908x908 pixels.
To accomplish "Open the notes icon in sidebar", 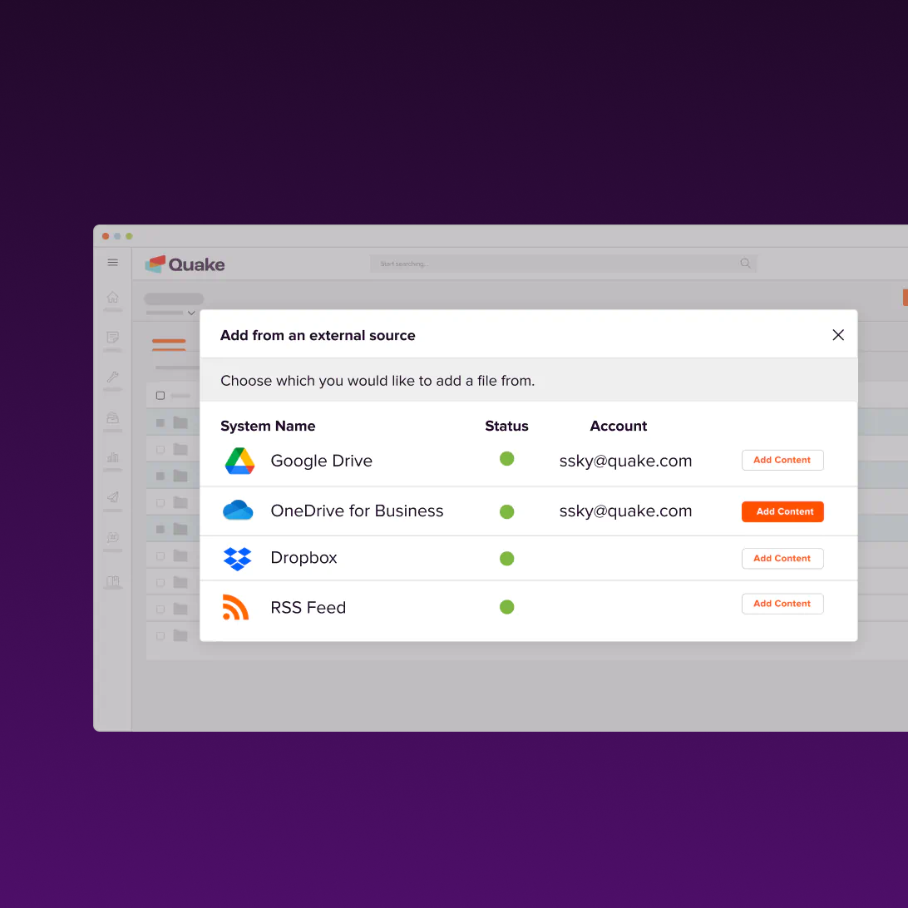I will (x=112, y=337).
